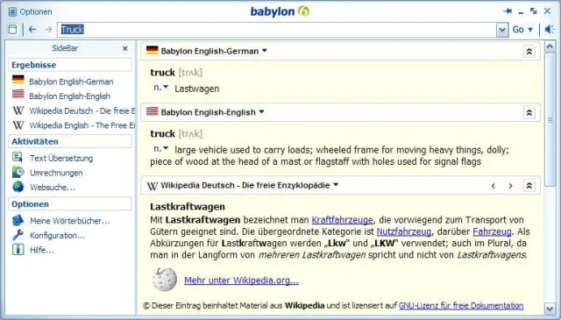The width and height of the screenshot is (561, 320).
Task: Open Umrechnungen
Action: coord(56,173)
